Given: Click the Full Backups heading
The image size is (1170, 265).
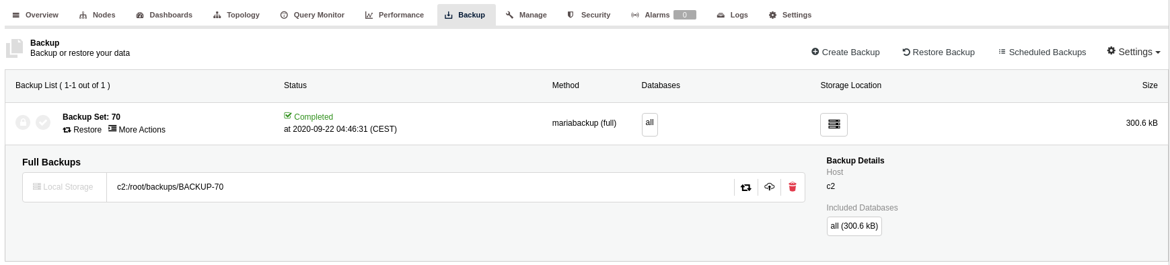Looking at the screenshot, I should (x=52, y=162).
